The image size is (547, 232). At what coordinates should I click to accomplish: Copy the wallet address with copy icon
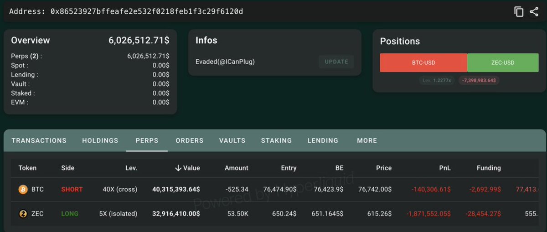click(x=519, y=12)
